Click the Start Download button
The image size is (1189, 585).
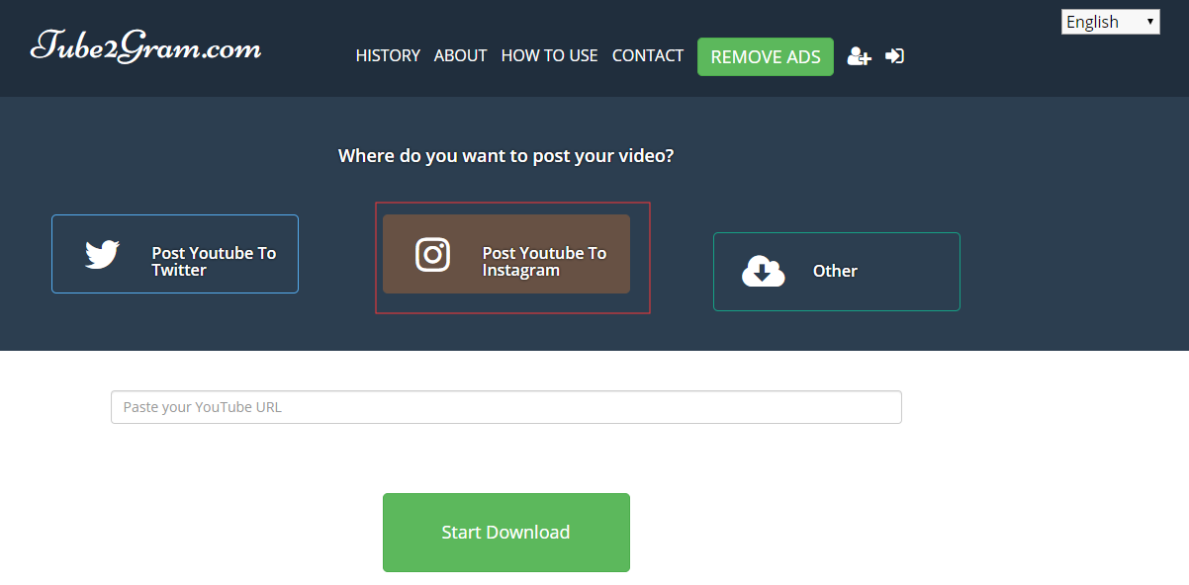click(506, 533)
